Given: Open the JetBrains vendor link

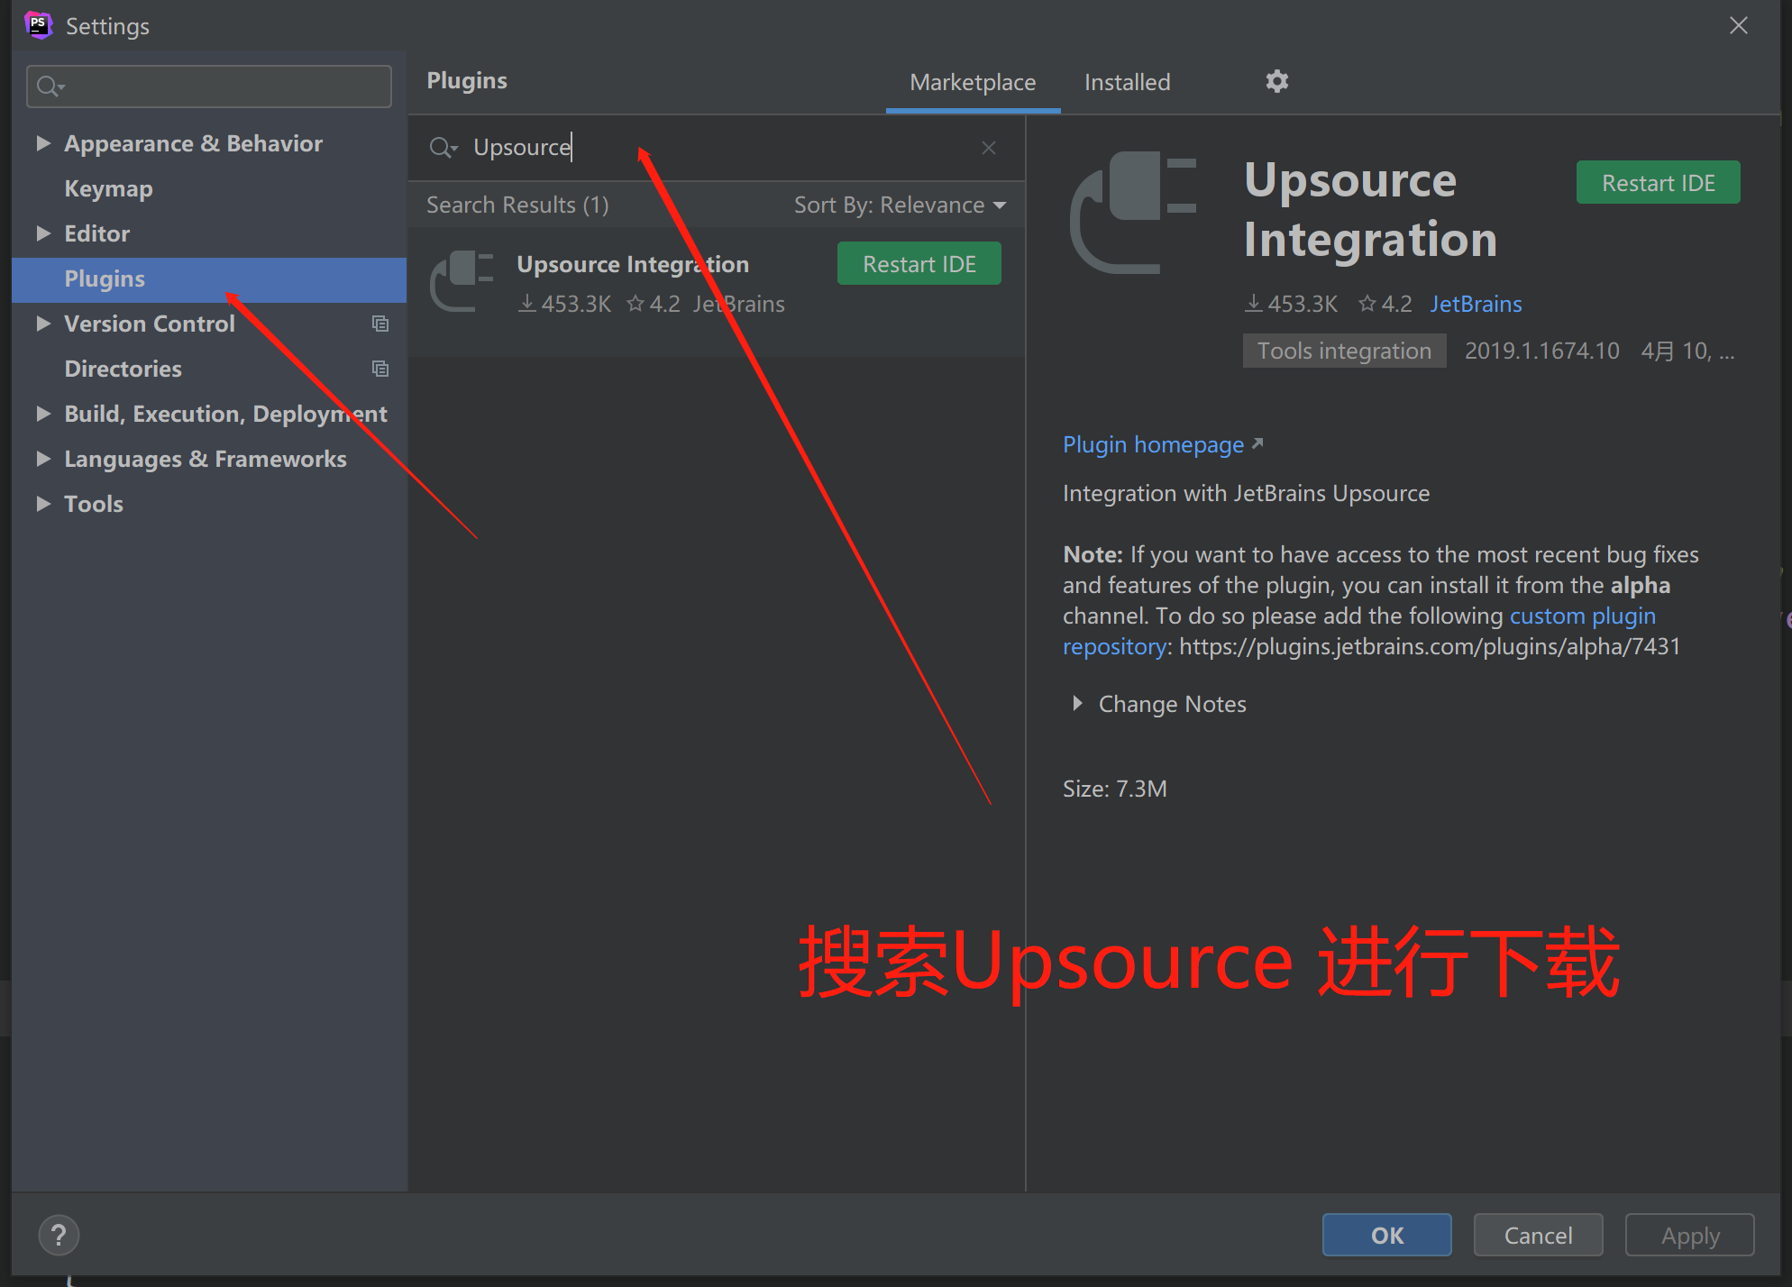Looking at the screenshot, I should tap(1476, 305).
